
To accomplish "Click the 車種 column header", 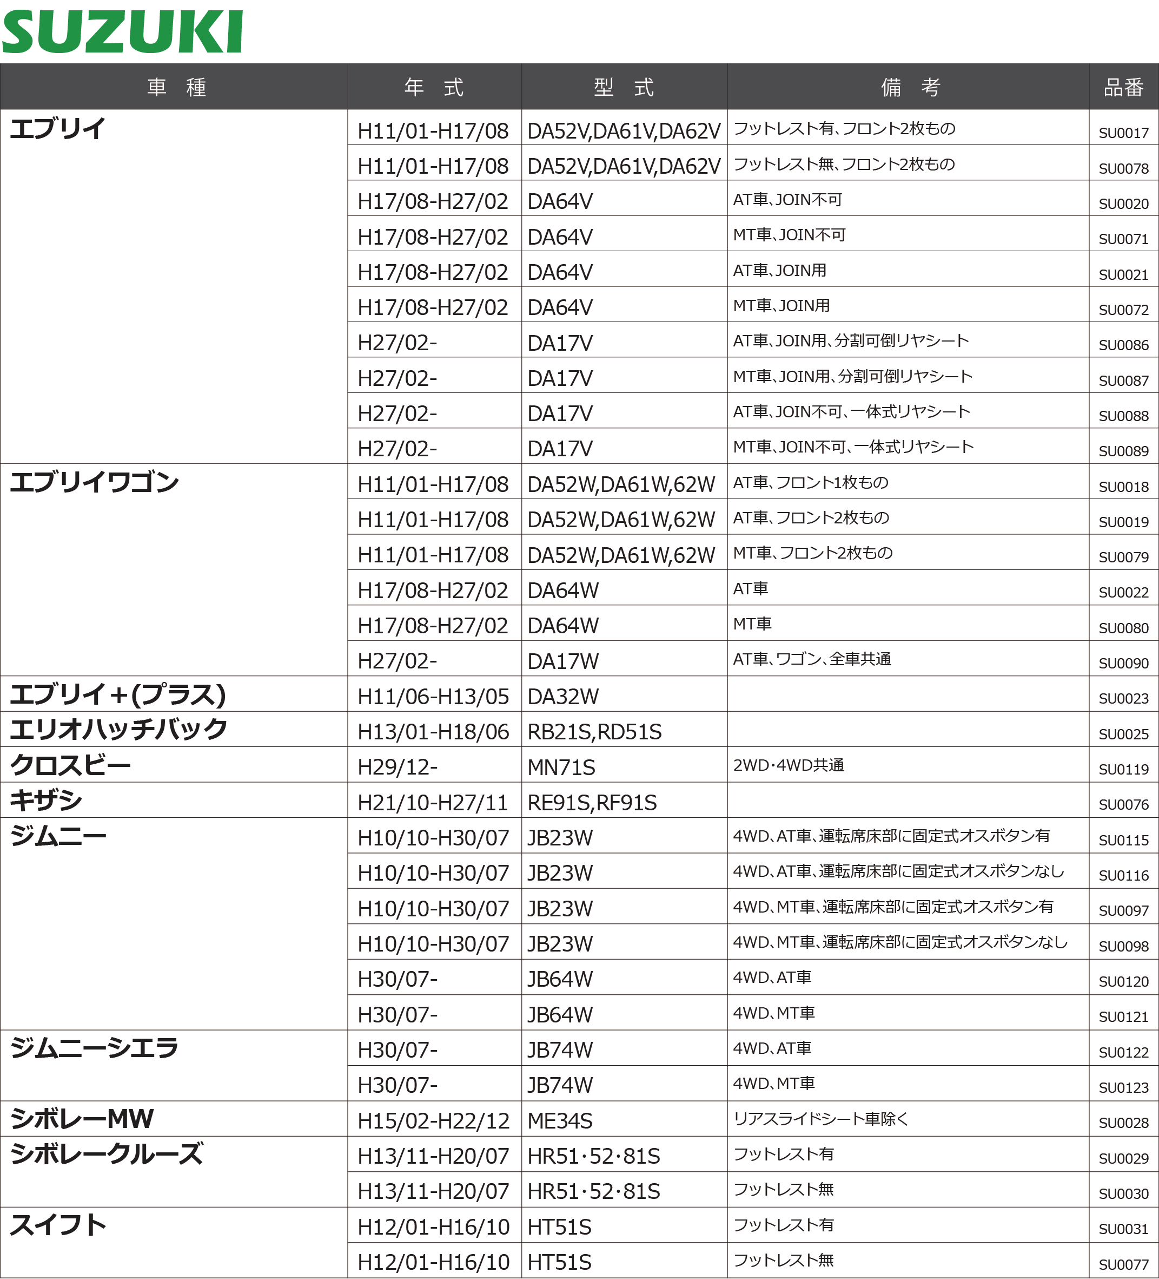I will tap(176, 87).
